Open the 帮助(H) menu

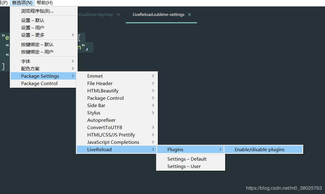click(x=45, y=3)
